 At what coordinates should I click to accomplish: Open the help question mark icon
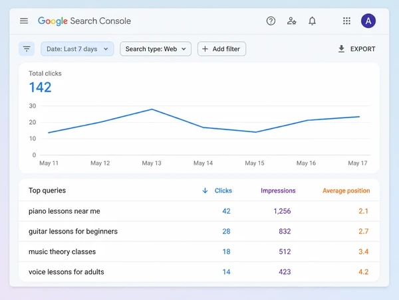pos(271,21)
